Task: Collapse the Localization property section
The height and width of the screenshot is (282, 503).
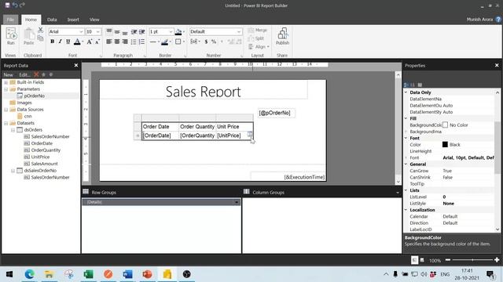Action: 406,210
